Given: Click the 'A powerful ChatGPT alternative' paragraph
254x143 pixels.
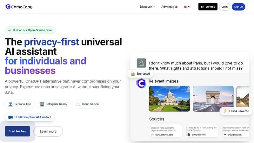Looking at the screenshot, I should (x=63, y=87).
